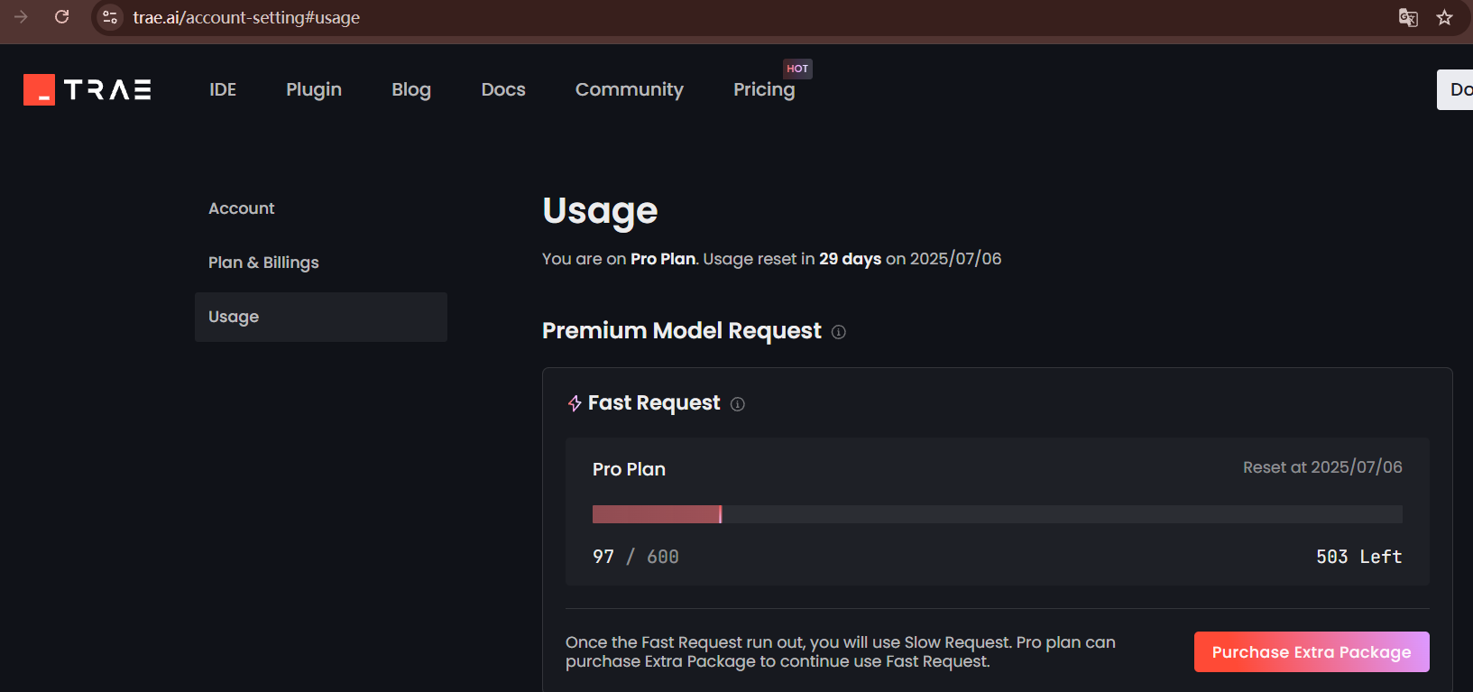Open the Blog nav link
The image size is (1473, 692).
[x=411, y=89]
